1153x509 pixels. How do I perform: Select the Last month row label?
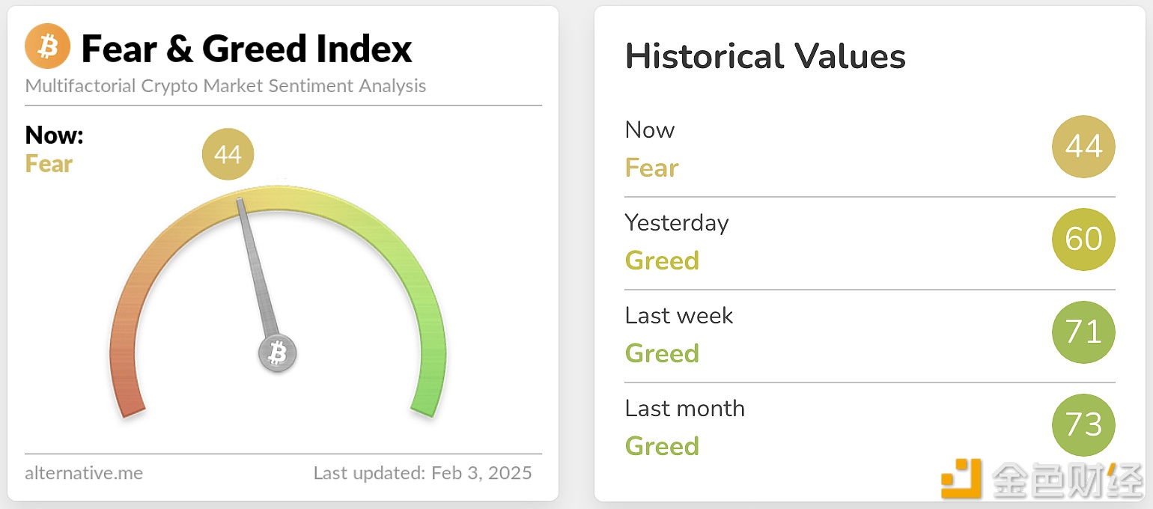click(x=685, y=409)
